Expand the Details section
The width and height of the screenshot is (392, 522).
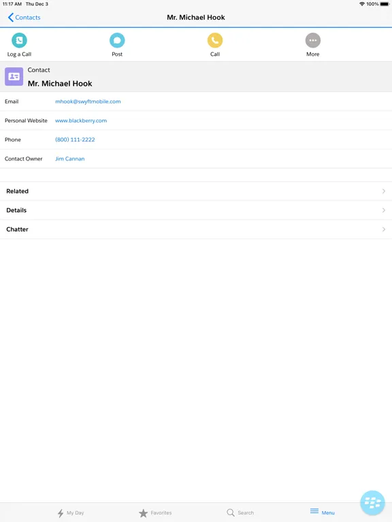(196, 210)
